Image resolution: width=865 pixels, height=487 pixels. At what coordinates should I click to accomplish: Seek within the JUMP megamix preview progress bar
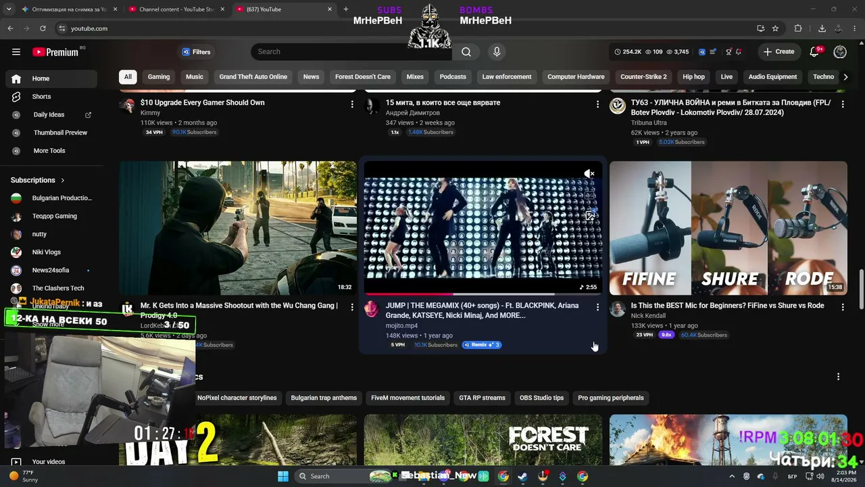pyautogui.click(x=483, y=294)
